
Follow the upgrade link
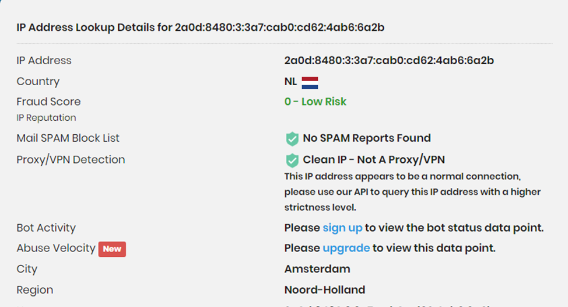point(346,248)
